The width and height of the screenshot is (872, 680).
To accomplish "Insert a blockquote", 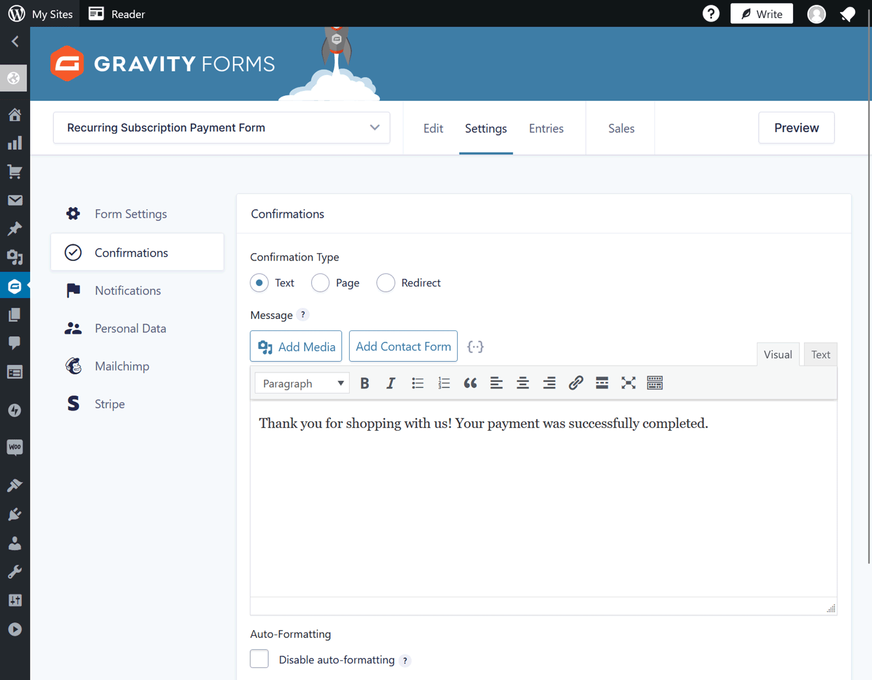I will [470, 383].
